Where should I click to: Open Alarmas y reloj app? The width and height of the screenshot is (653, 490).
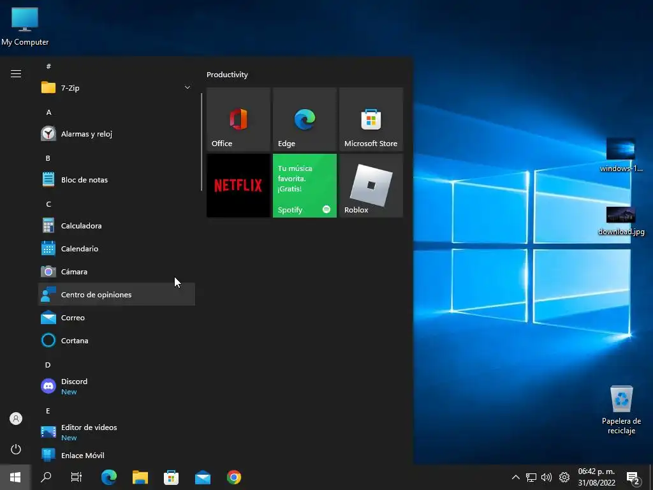click(x=117, y=134)
